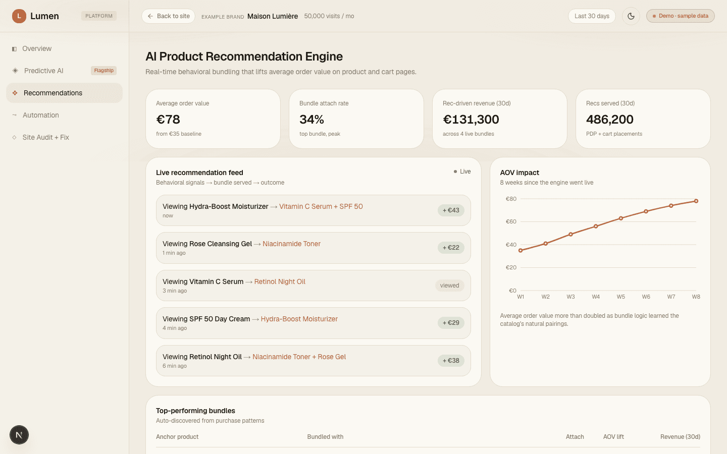This screenshot has width=727, height=454.
Task: Click the +€29 outcome badge
Action: coord(451,323)
